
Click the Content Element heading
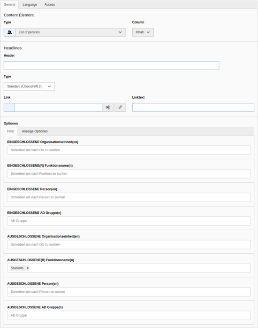pyautogui.click(x=19, y=15)
